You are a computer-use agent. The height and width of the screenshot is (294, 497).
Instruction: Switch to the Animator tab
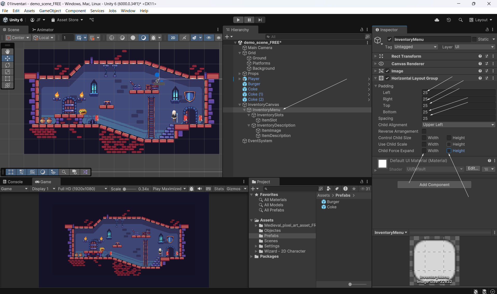(43, 30)
